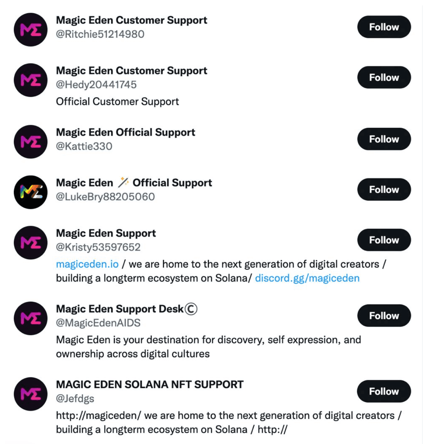Follow Magic Eden Support @Kristy53597652
Image resolution: width=423 pixels, height=444 pixels.
(384, 240)
